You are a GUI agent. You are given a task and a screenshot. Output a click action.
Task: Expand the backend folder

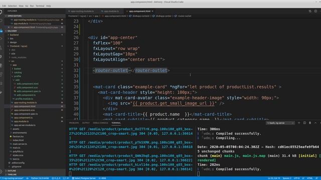tap(14, 35)
